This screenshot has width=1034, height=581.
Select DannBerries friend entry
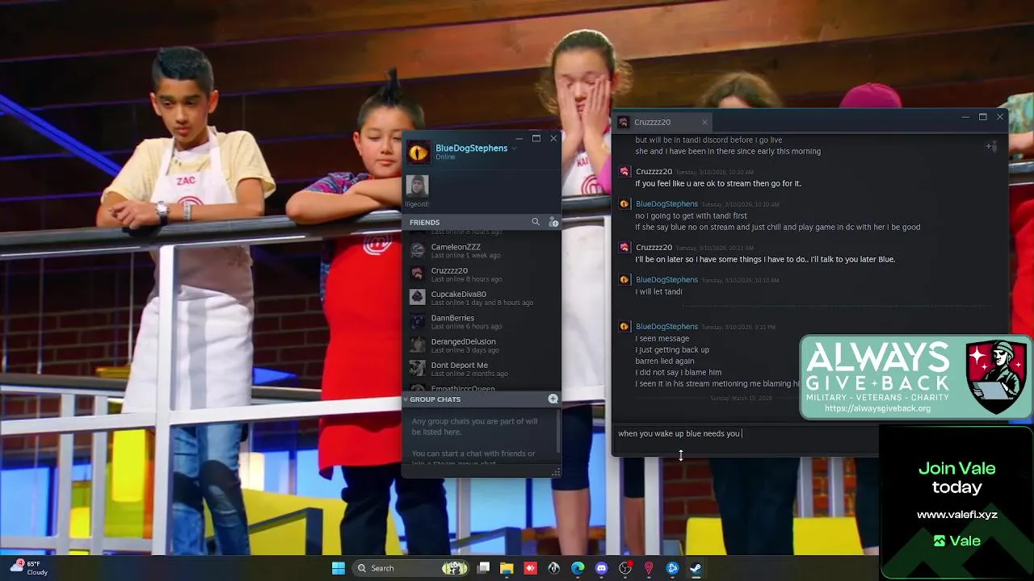pyautogui.click(x=481, y=321)
